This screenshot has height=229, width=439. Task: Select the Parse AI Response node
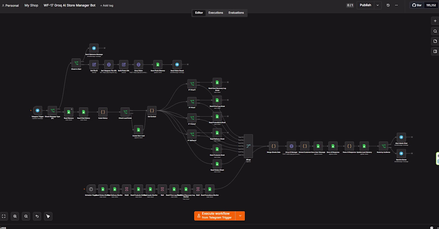tap(350, 146)
